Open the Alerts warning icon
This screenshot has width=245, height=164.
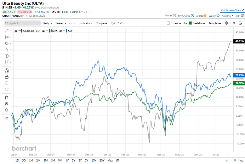point(205,16)
